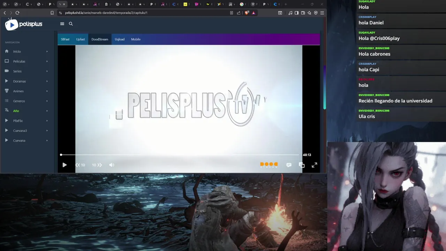
Task: Reload the page with the refresh icon
Action: coord(17,13)
